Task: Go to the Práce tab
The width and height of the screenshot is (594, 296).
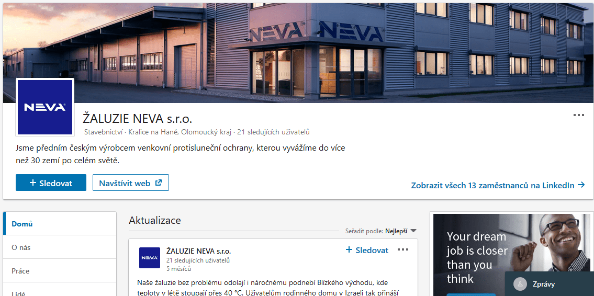Action: click(60, 271)
